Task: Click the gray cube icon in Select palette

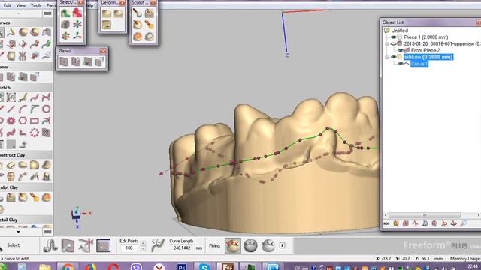Action: [65, 25]
